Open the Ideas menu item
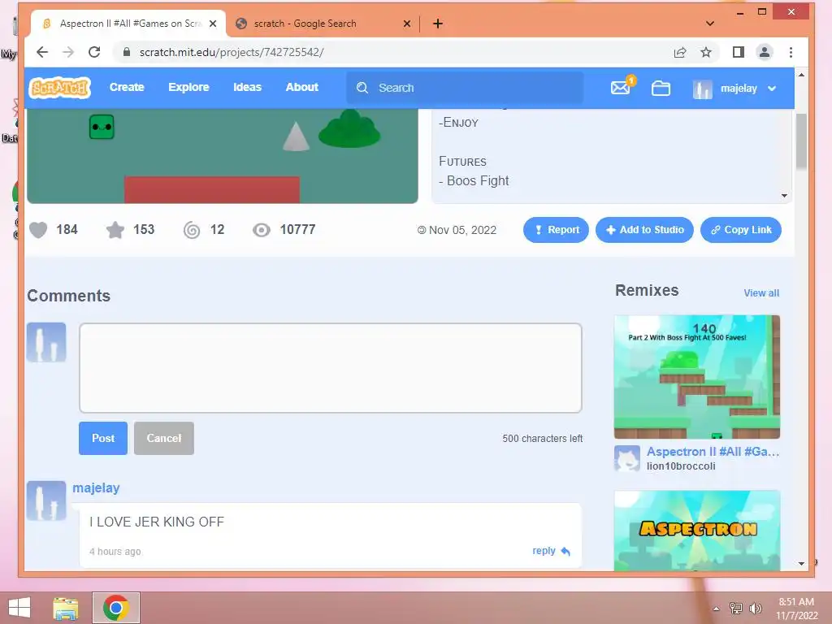Image resolution: width=832 pixels, height=624 pixels. point(247,87)
